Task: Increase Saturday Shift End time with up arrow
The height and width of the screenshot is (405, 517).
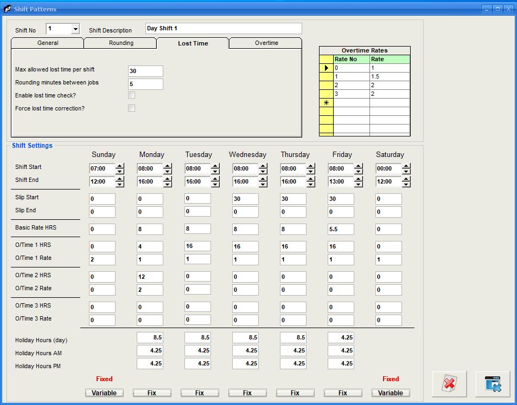Action: point(406,179)
